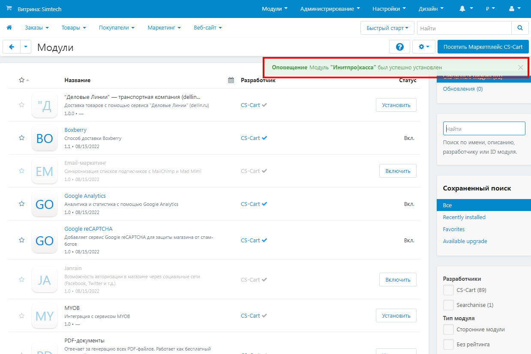Click Включить for Janrain
The height and width of the screenshot is (354, 531).
[x=398, y=280]
